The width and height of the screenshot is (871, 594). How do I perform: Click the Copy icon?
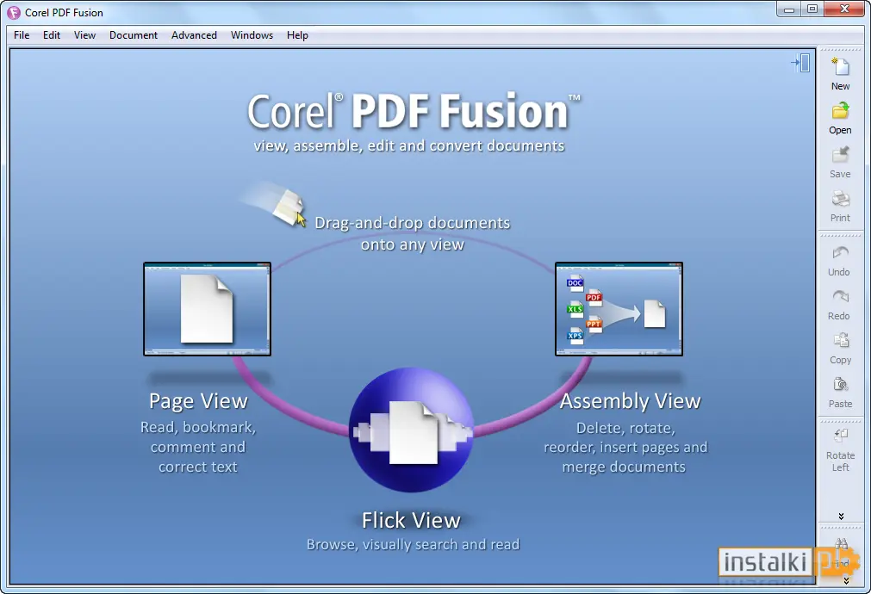[840, 340]
